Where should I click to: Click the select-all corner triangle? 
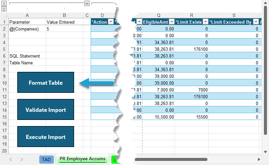point(6,16)
